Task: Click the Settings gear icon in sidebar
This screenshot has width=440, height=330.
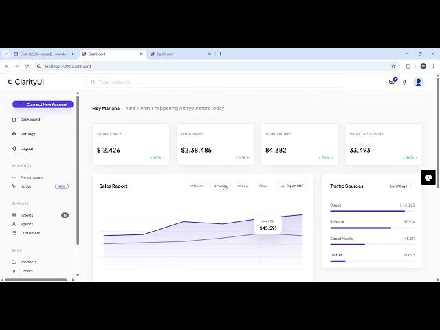Action: tap(14, 134)
